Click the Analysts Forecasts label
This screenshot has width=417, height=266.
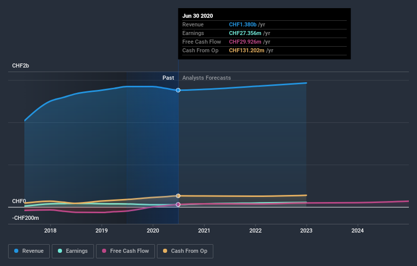point(207,78)
